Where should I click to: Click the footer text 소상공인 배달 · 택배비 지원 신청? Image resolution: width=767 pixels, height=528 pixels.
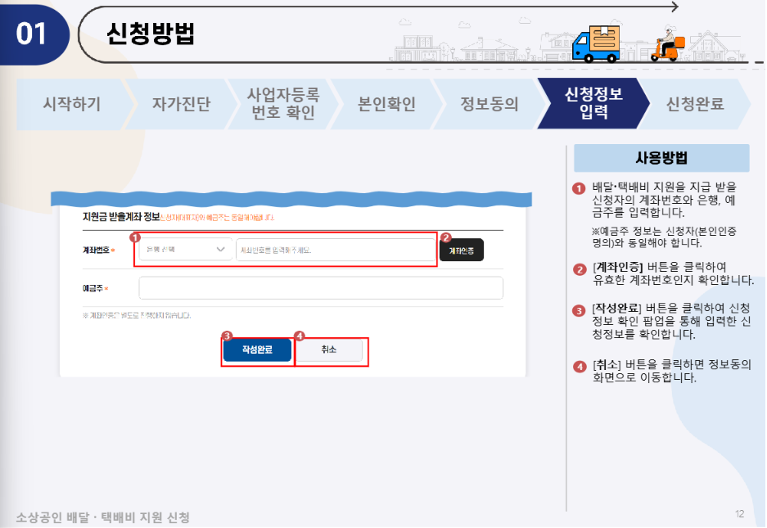coord(102,517)
